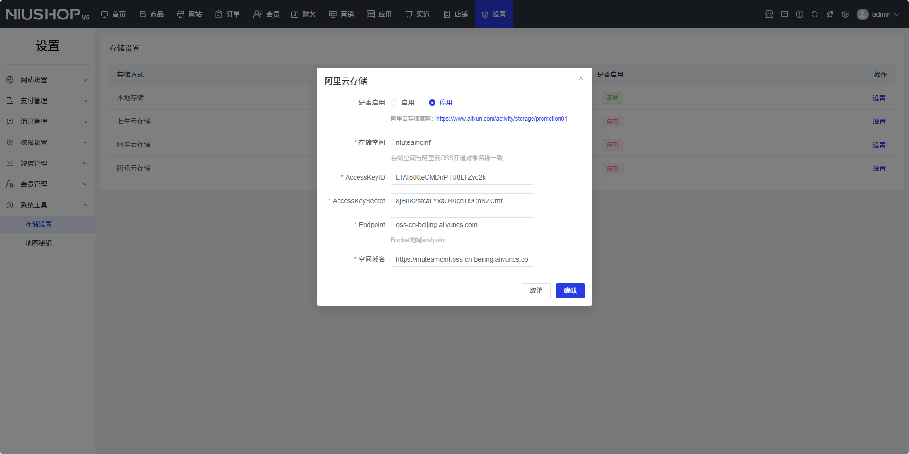The image size is (909, 454).
Task: Open the 订单 top menu
Action: [228, 14]
